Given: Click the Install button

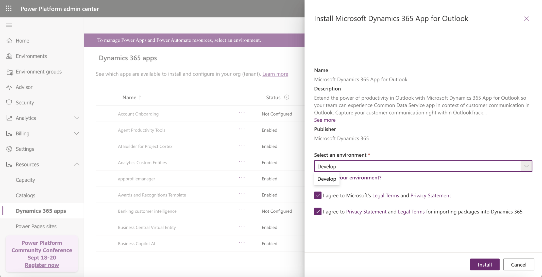Looking at the screenshot, I should tap(484, 265).
